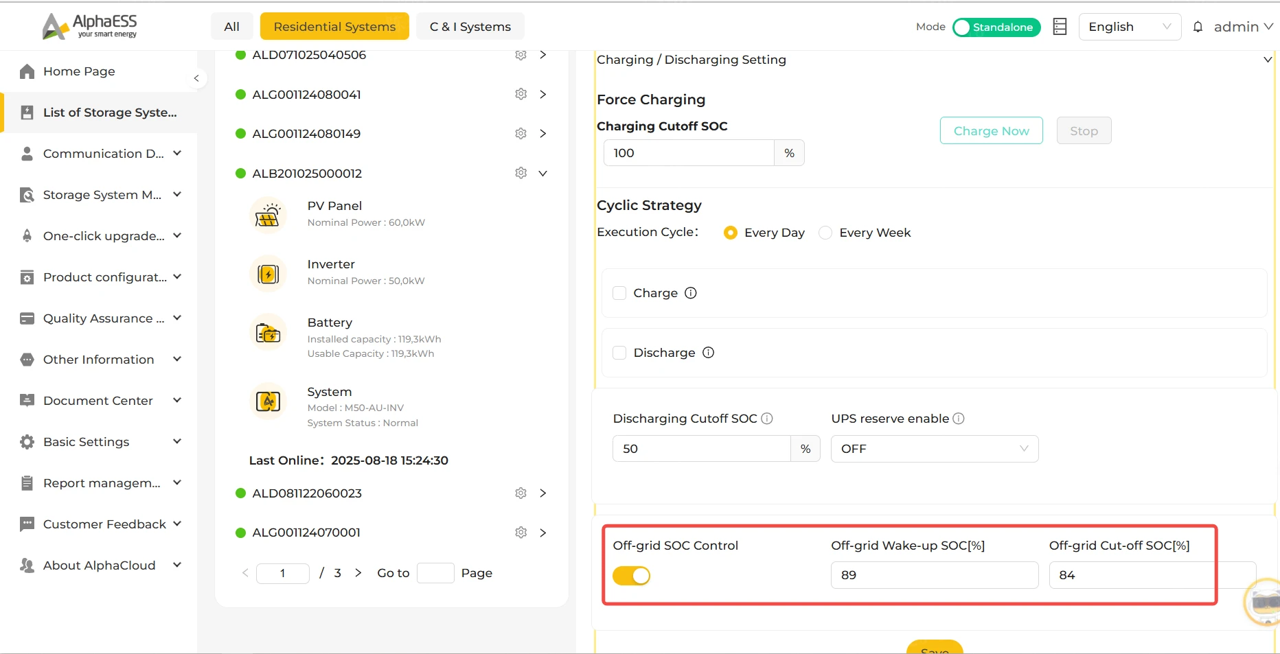Select Every Day execution cycle
Image resolution: width=1280 pixels, height=654 pixels.
[731, 233]
